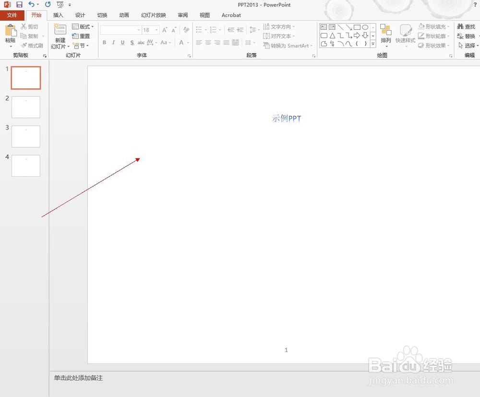Open the font size dropdown showing 18
This screenshot has height=397, width=480.
coord(157,30)
